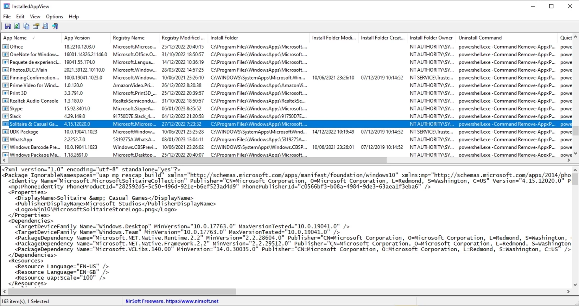Viewport: 579px width, 306px height.
Task: Click the Slack version 4.29.149.0 cell
Action: 75,116
